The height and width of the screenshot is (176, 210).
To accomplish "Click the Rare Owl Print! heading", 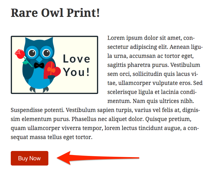I will (55, 13).
